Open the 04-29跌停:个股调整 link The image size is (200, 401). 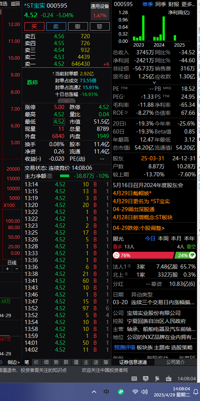click(x=139, y=228)
